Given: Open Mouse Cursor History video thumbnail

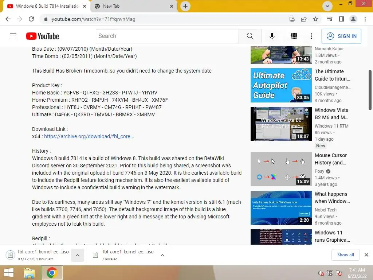Looking at the screenshot, I should [281, 169].
